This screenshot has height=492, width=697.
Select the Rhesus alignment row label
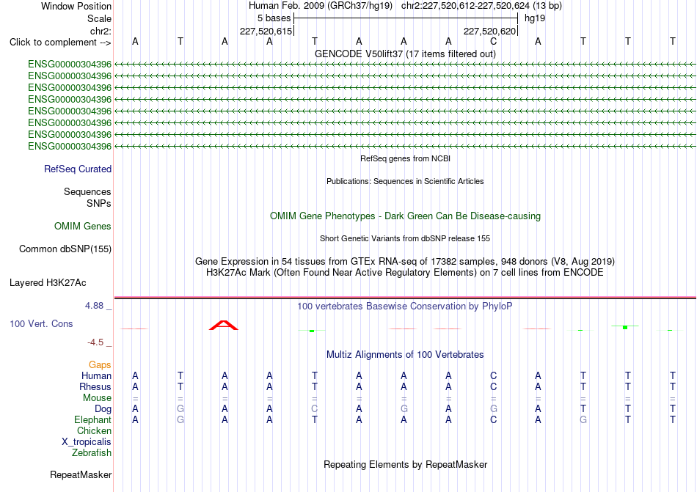[95, 386]
